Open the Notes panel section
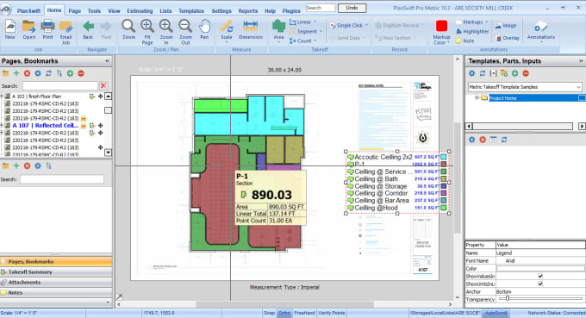The image size is (586, 318). (56, 293)
